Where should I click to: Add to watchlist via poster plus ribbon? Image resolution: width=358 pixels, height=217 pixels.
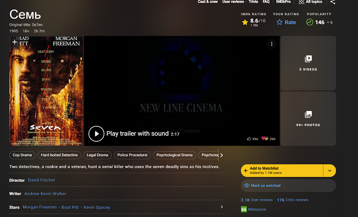pos(14,42)
